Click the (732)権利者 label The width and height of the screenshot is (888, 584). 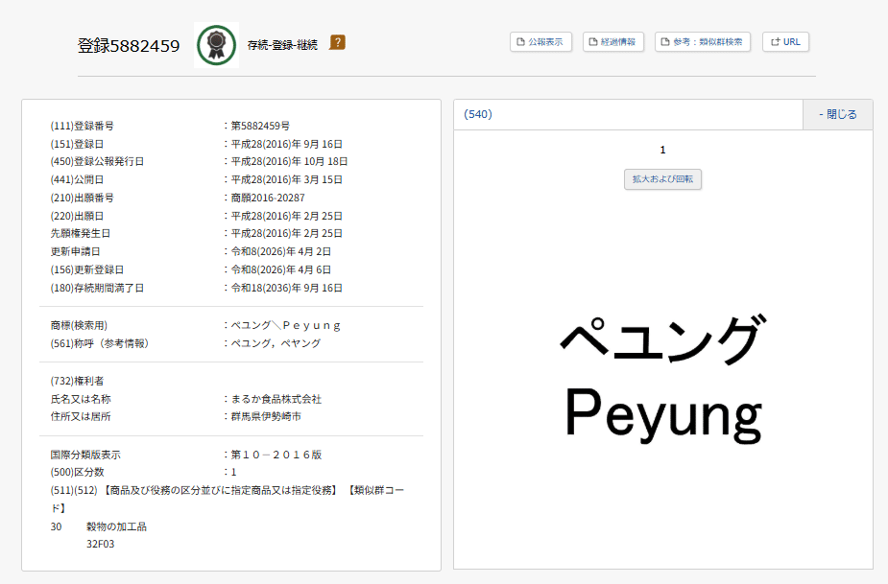pos(77,381)
